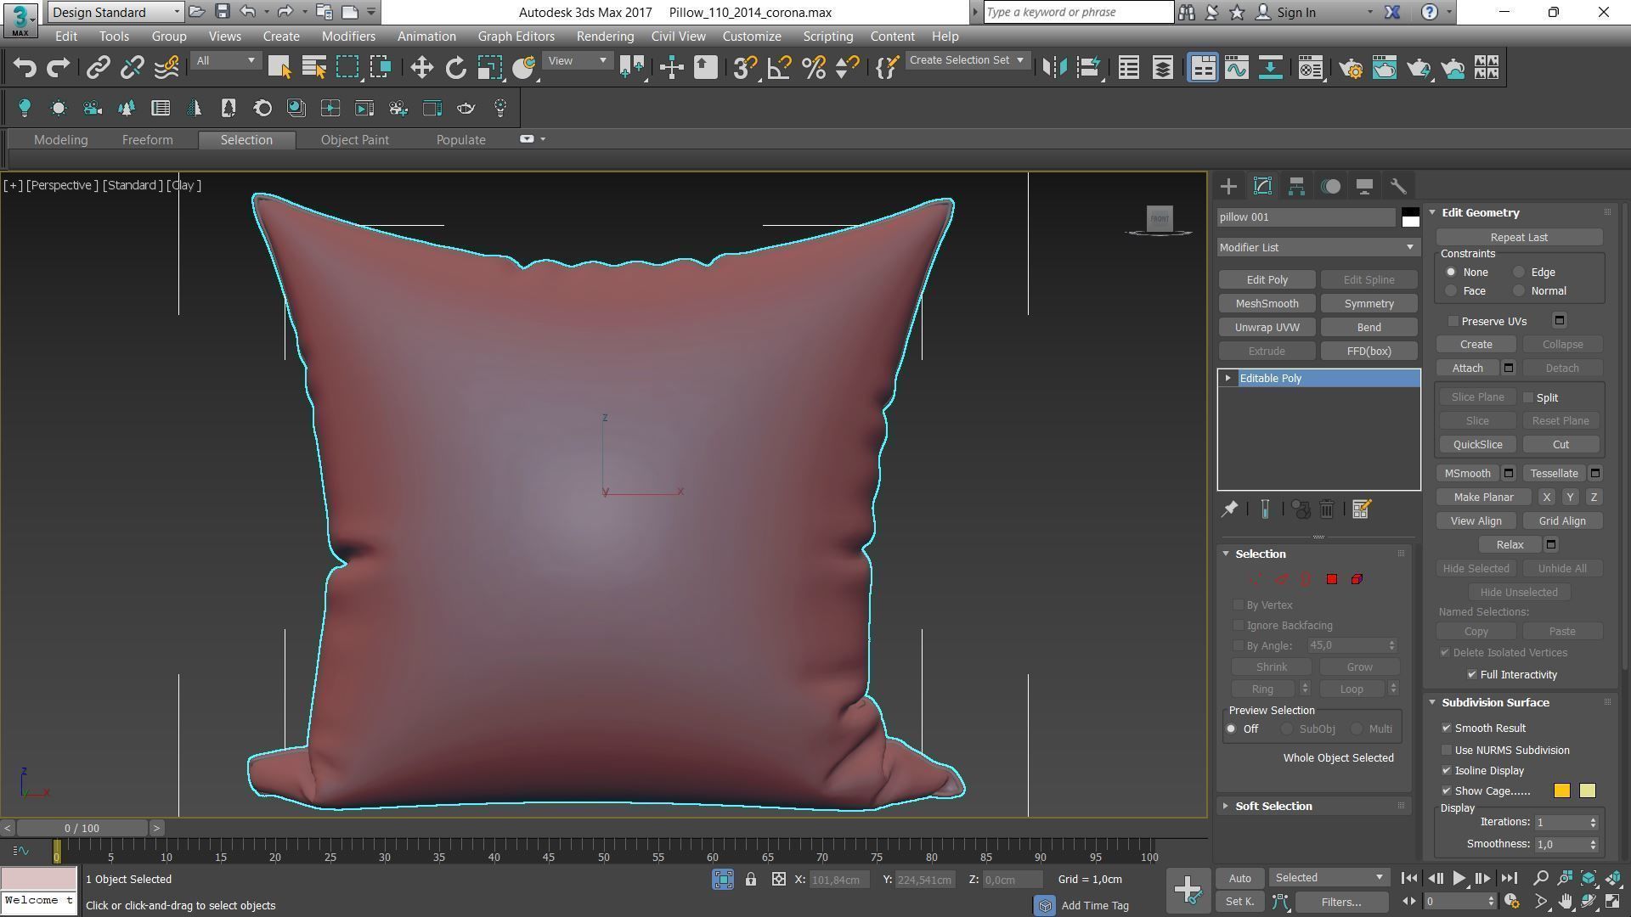Click the Attach button
The width and height of the screenshot is (1631, 917).
(x=1467, y=368)
